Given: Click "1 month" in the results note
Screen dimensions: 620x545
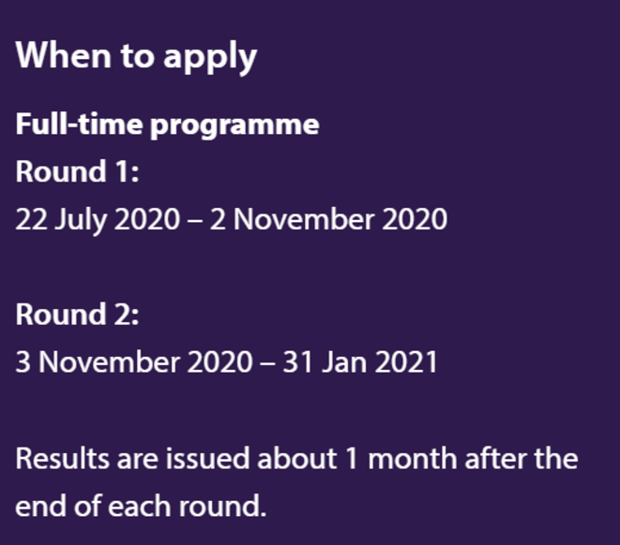Looking at the screenshot, I should pos(401,459).
